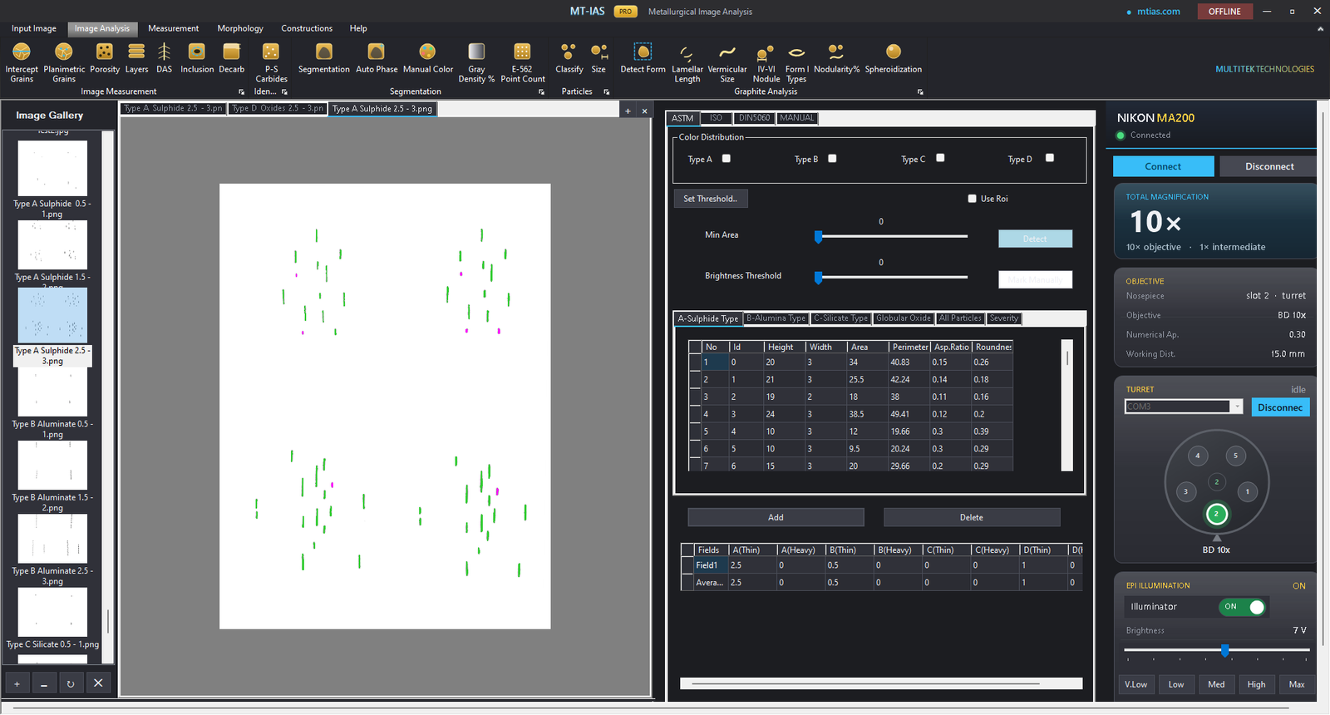Screen dimensions: 1330x715
Task: Expand the Graphite Analysis group launcher
Action: point(920,92)
